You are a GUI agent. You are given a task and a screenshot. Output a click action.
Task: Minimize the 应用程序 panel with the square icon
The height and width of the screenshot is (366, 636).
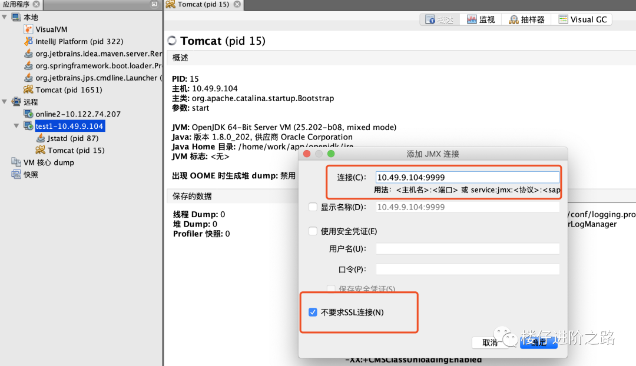coord(154,4)
